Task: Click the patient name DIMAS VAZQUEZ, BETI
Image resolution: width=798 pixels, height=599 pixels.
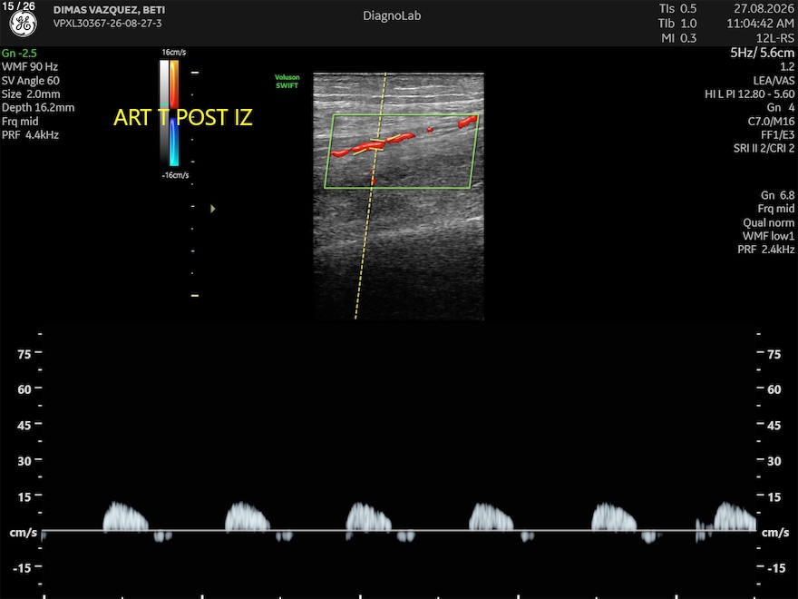Action: pyautogui.click(x=109, y=10)
